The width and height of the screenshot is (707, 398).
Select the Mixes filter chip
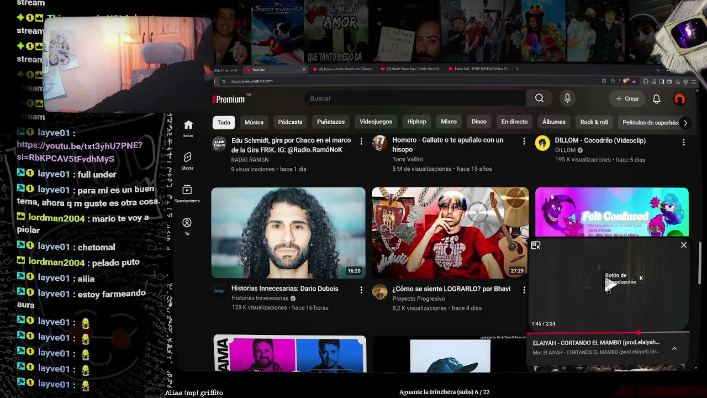(x=449, y=122)
